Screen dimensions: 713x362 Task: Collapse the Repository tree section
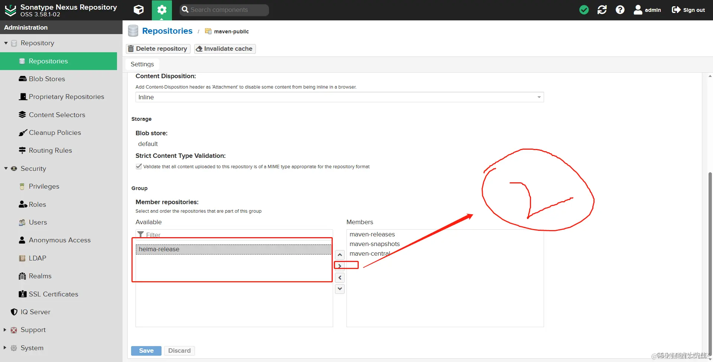pyautogui.click(x=6, y=43)
